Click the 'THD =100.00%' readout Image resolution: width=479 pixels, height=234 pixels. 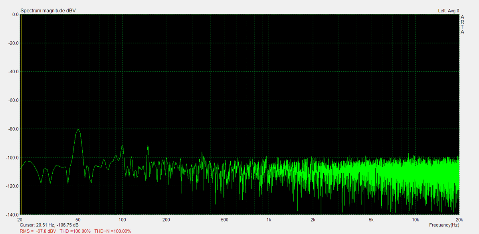click(x=75, y=231)
